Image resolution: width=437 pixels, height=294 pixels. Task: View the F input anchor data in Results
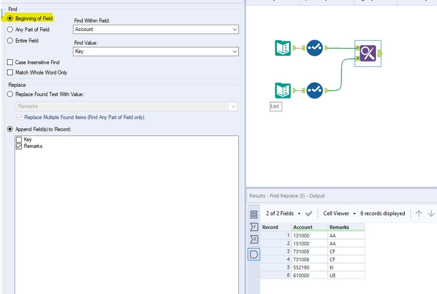tap(254, 227)
